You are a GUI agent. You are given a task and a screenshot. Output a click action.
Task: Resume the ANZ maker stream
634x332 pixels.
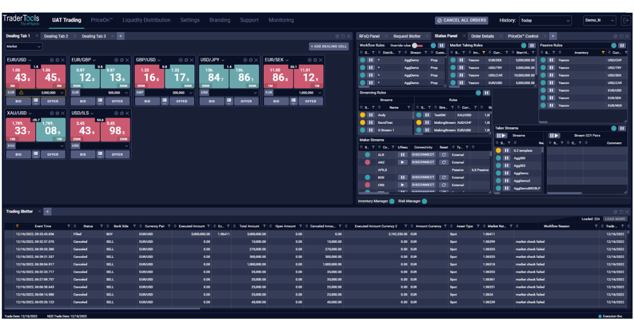tap(403, 162)
